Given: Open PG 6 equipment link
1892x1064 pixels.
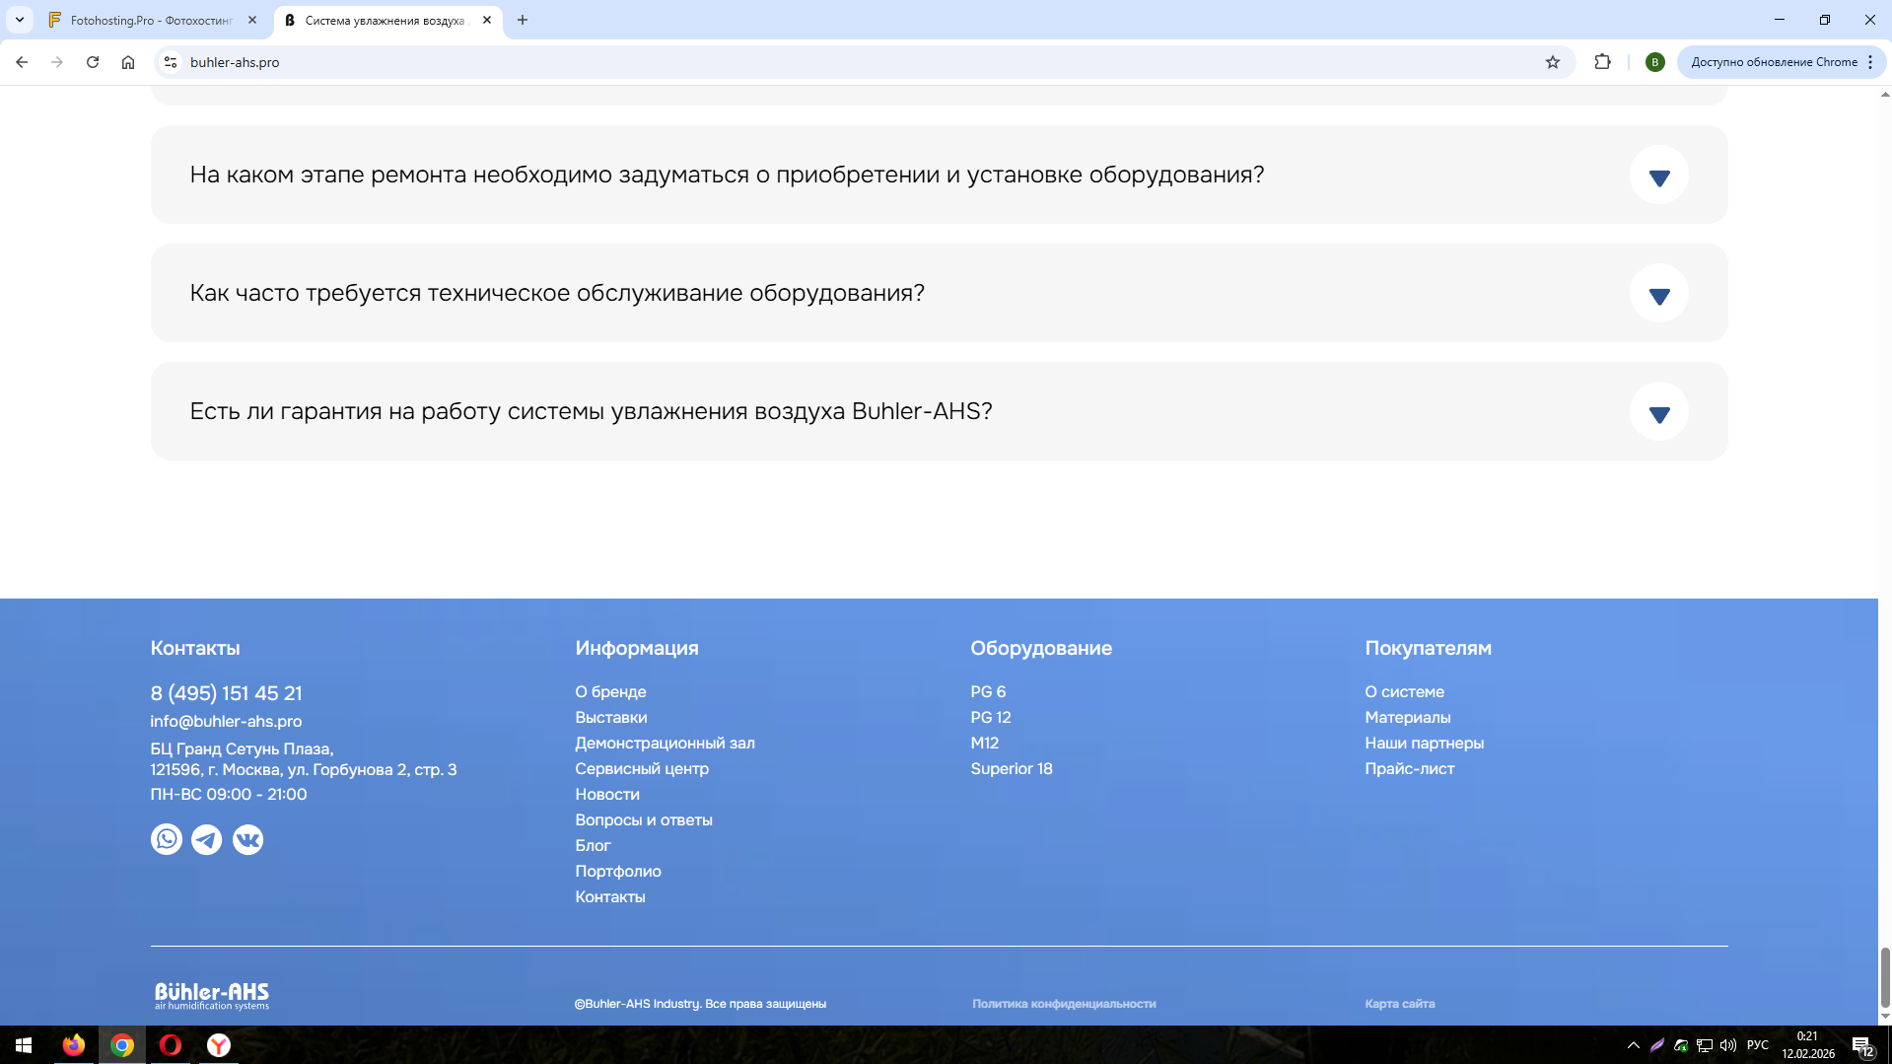Looking at the screenshot, I should coord(988,691).
